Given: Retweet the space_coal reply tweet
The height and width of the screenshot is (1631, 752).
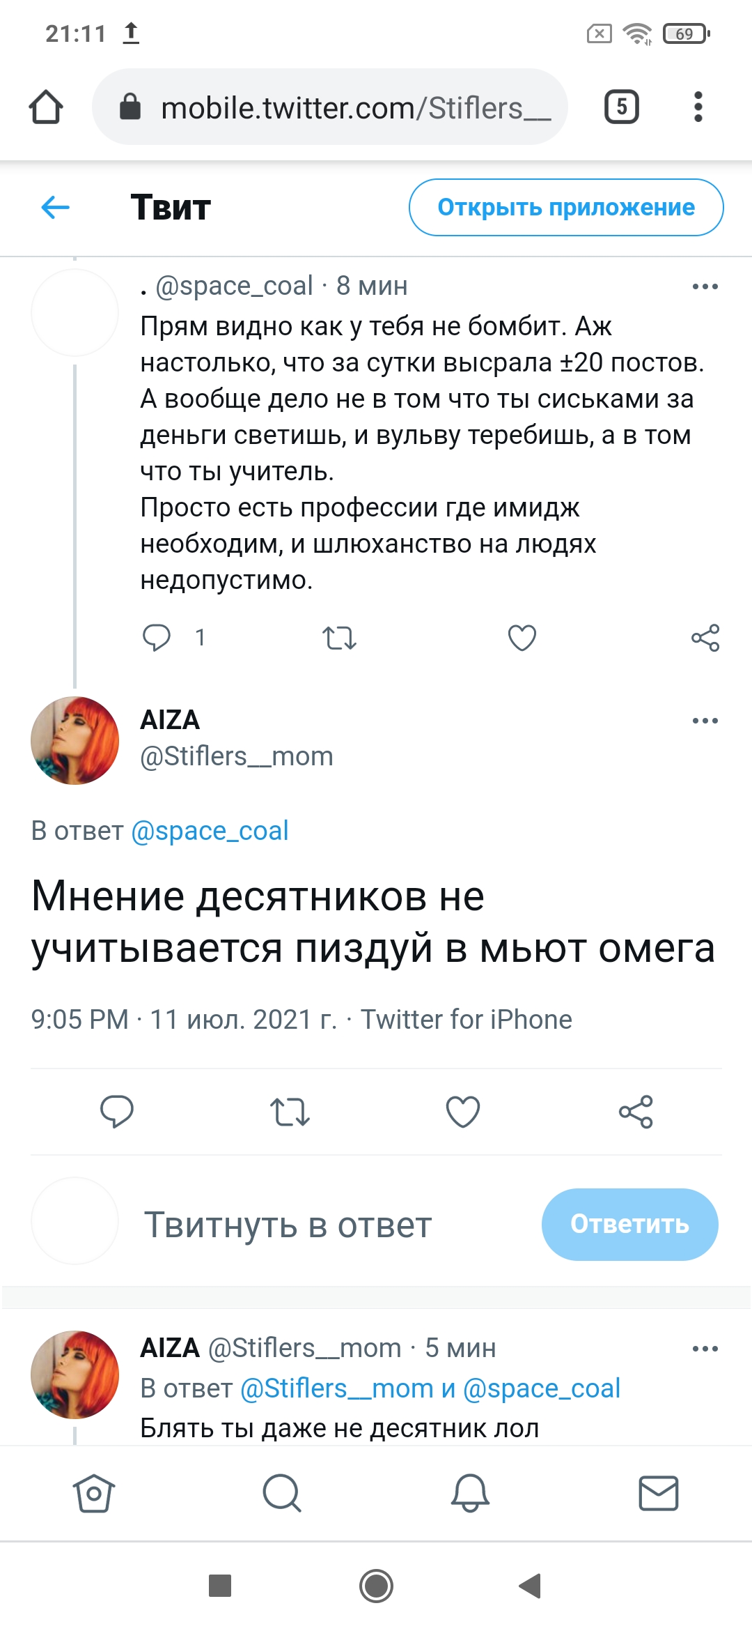Looking at the screenshot, I should click(339, 638).
